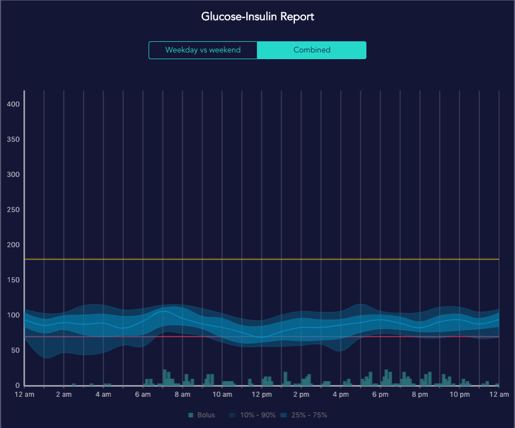Click the 150 y-axis label
This screenshot has width=515, height=428.
13,280
